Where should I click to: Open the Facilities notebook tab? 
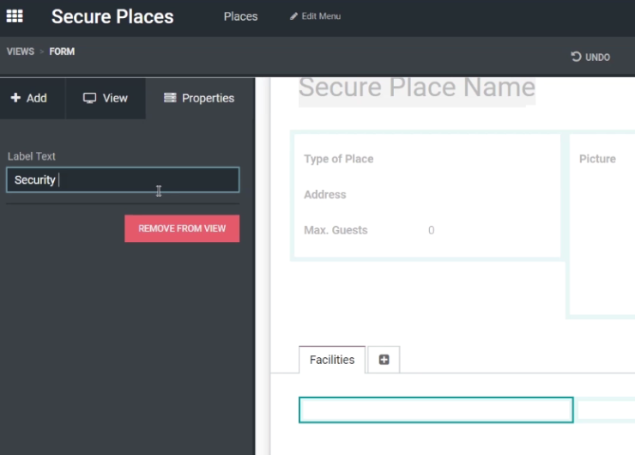pos(332,360)
